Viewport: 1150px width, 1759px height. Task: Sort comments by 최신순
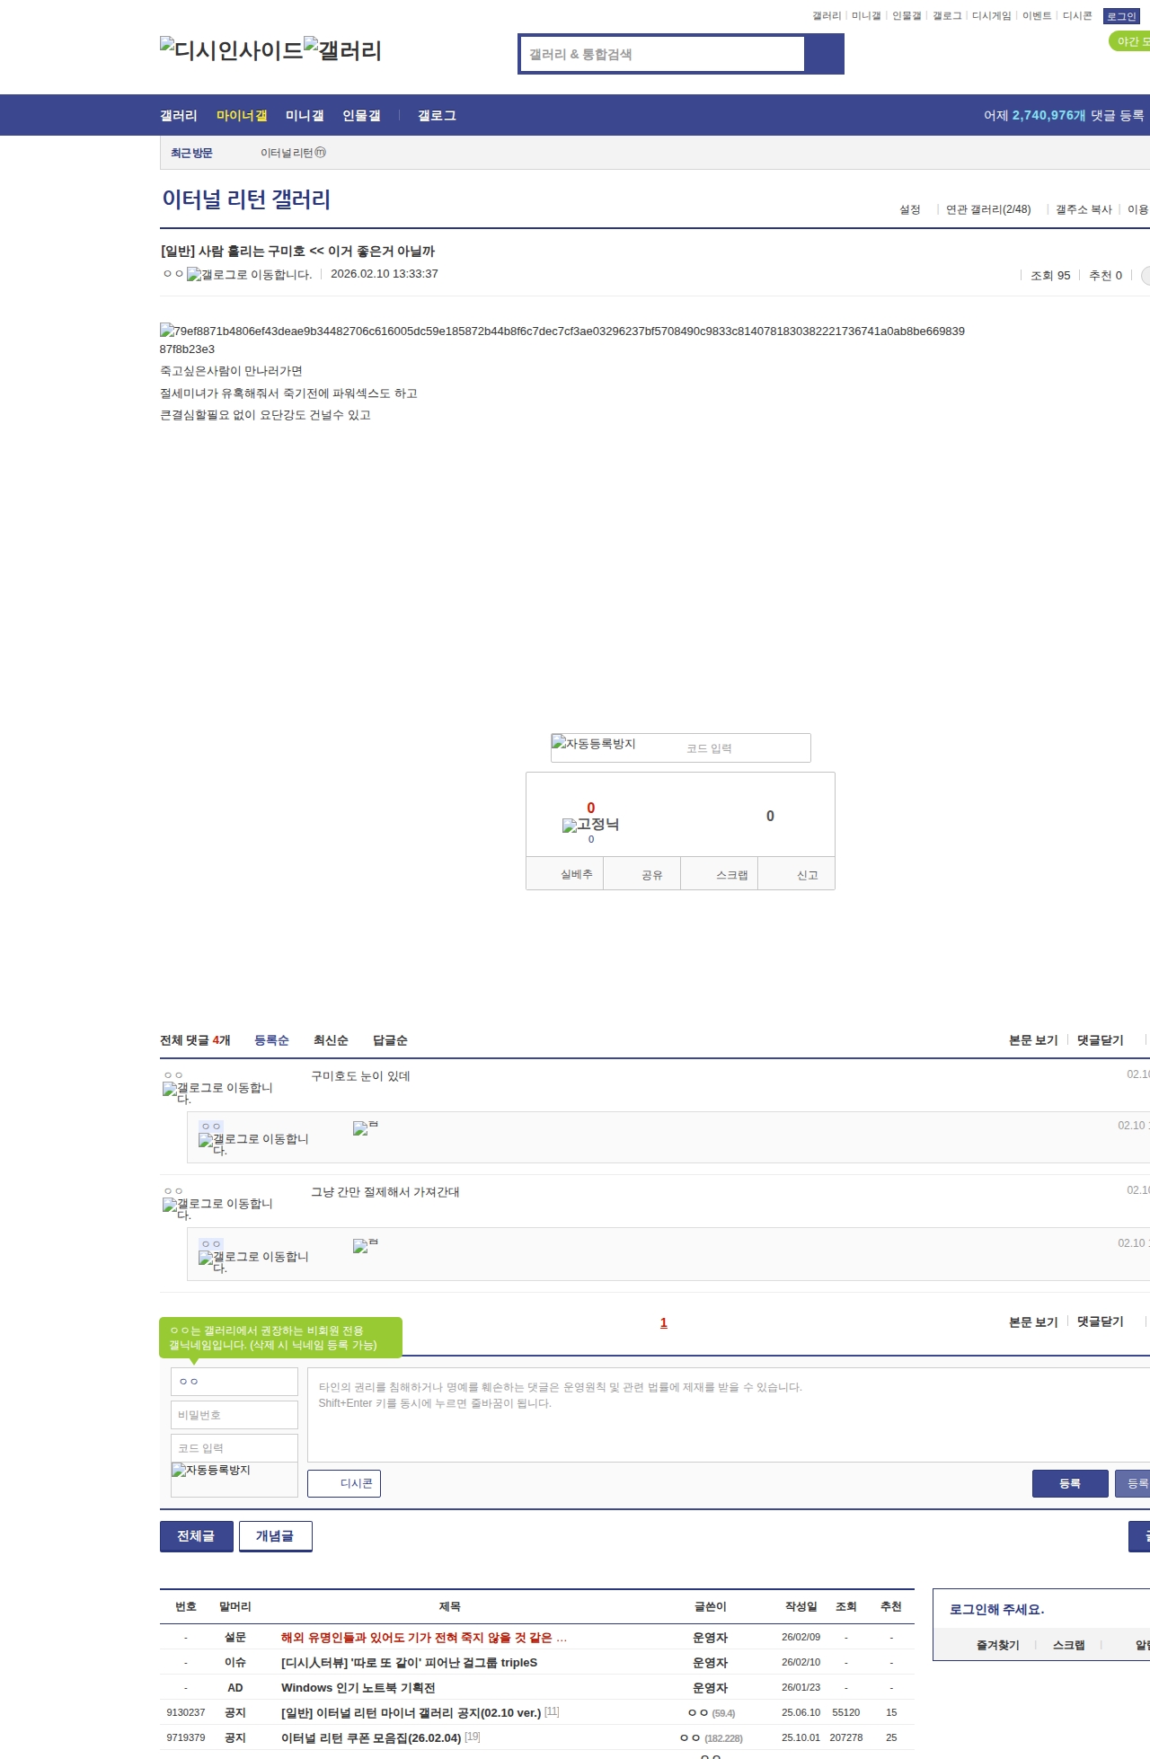pos(331,1040)
